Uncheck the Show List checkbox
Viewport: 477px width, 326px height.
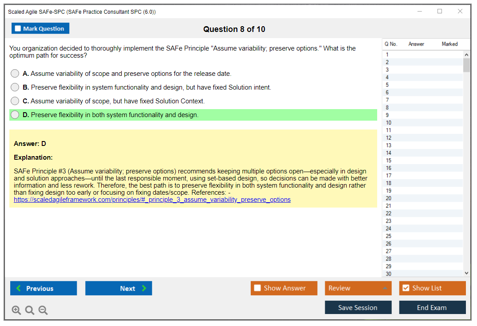[406, 288]
